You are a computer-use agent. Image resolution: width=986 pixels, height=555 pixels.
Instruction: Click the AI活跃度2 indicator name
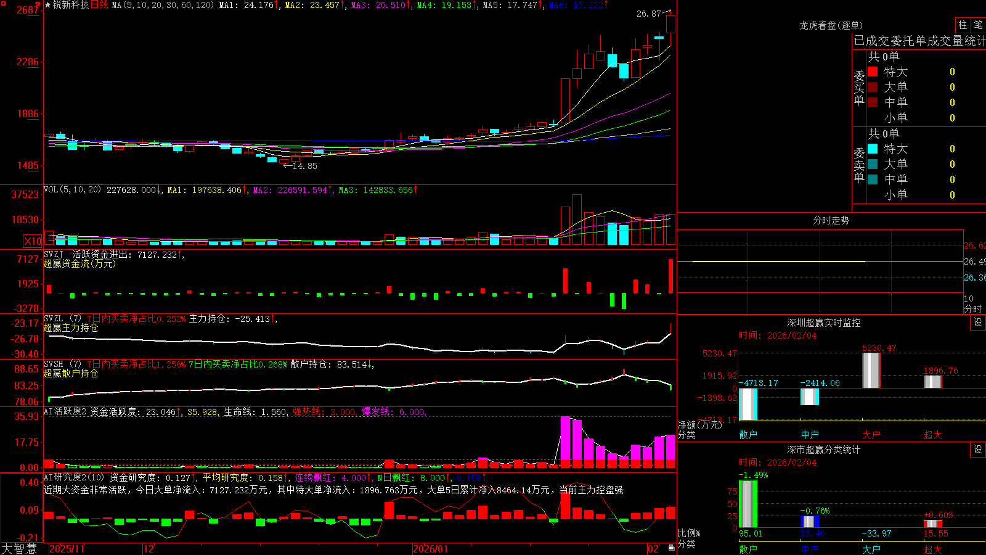point(65,411)
